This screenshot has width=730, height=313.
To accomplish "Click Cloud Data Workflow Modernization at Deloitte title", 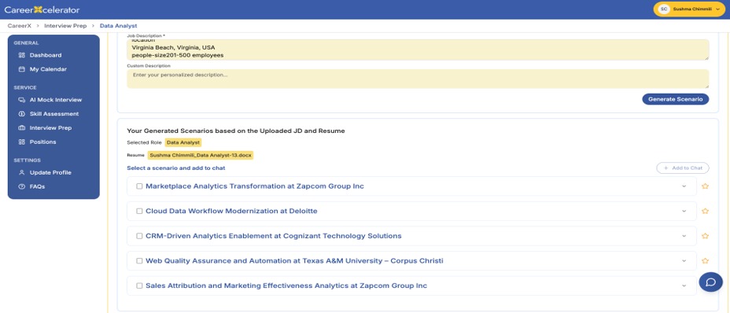I will coord(231,211).
